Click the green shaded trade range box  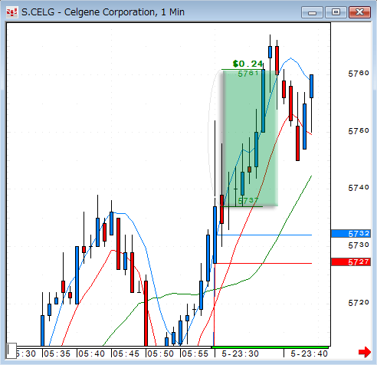click(251, 138)
